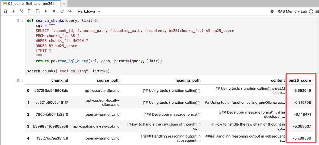Click the WHERE chunks_fts MATCH line
This screenshot has height=145, width=319.
(x=62, y=41)
